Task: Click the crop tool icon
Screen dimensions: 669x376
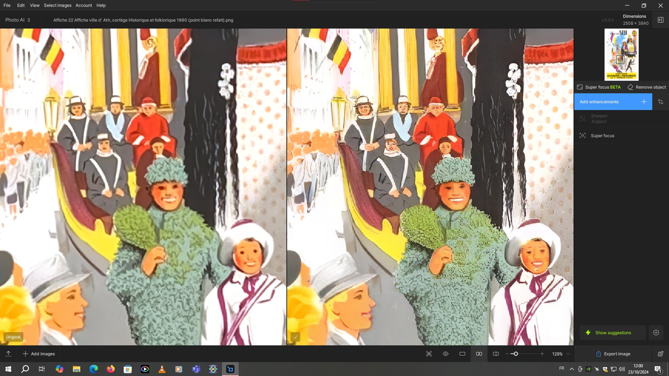Action: pos(660,102)
